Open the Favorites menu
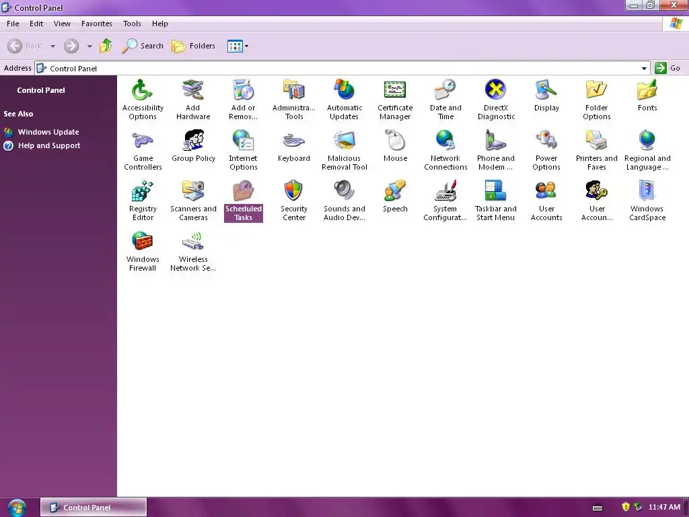This screenshot has width=689, height=517. [97, 24]
